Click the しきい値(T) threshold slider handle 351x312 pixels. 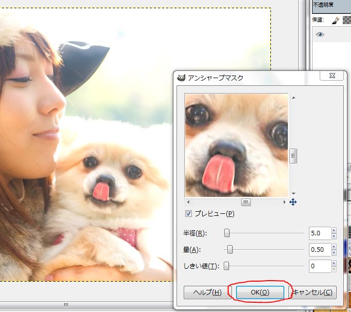[226, 266]
